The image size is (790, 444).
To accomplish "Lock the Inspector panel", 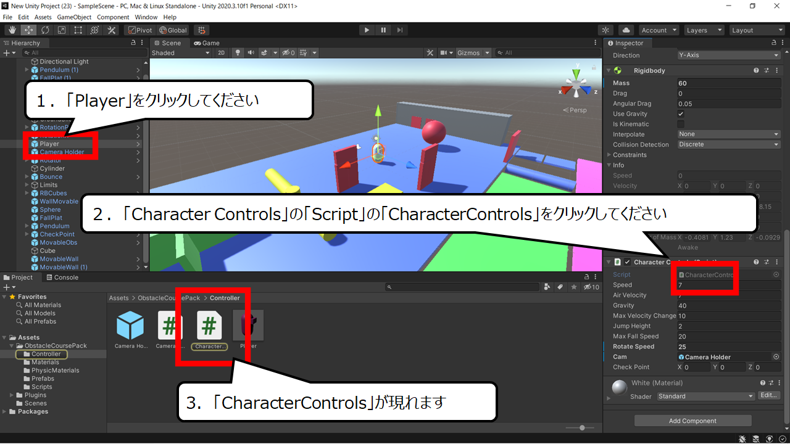I will point(775,43).
